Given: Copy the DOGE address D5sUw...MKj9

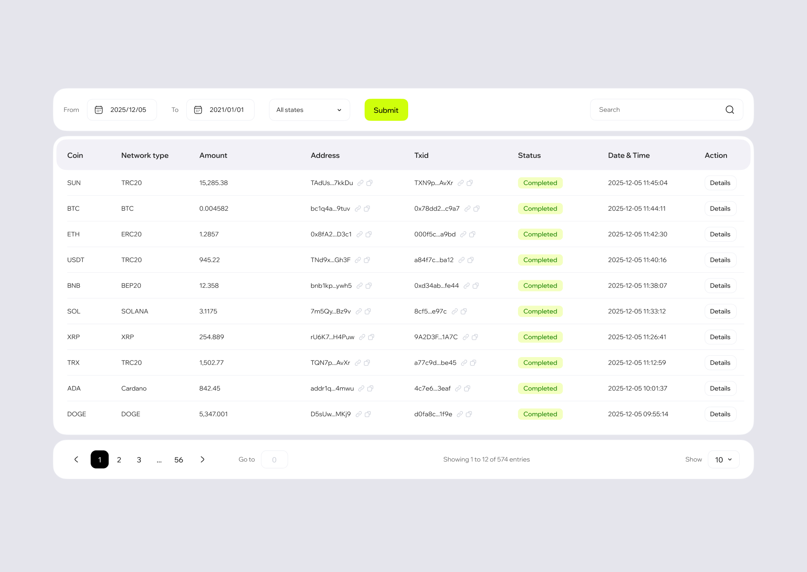Looking at the screenshot, I should tap(368, 414).
